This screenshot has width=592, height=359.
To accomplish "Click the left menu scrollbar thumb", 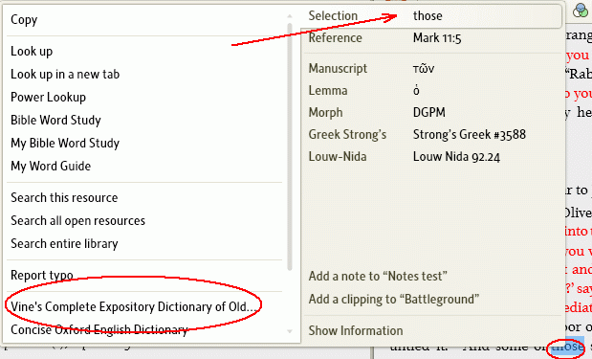I will click(290, 146).
